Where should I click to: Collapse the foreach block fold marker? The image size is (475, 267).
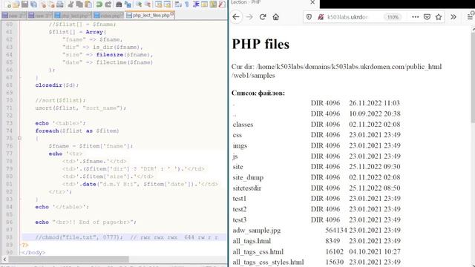coord(19,139)
